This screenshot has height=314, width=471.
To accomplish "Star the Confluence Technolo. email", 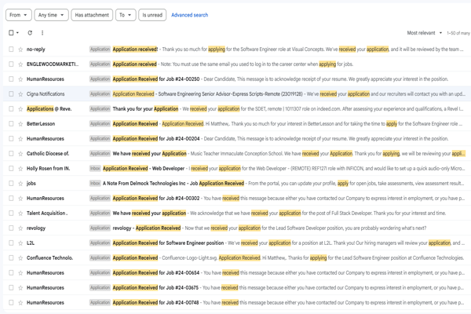I will 20,257.
